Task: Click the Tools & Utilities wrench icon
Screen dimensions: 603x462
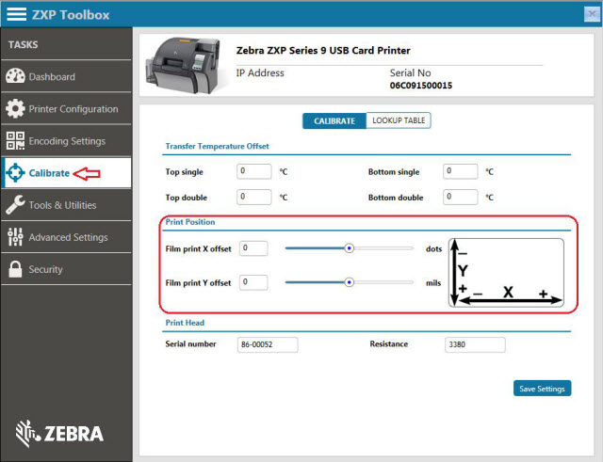Action: pyautogui.click(x=15, y=205)
